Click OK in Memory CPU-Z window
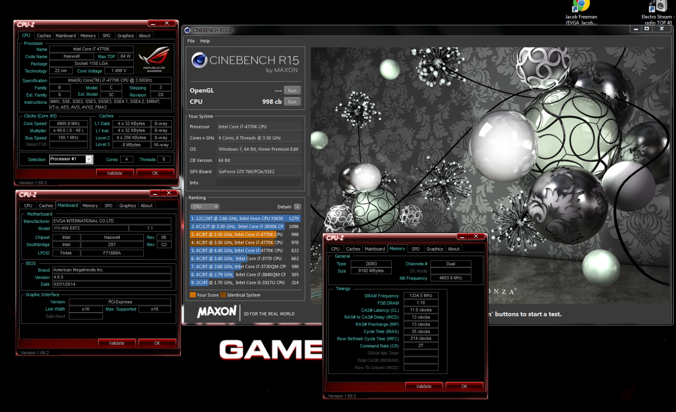Image resolution: width=676 pixels, height=412 pixels. tap(464, 386)
